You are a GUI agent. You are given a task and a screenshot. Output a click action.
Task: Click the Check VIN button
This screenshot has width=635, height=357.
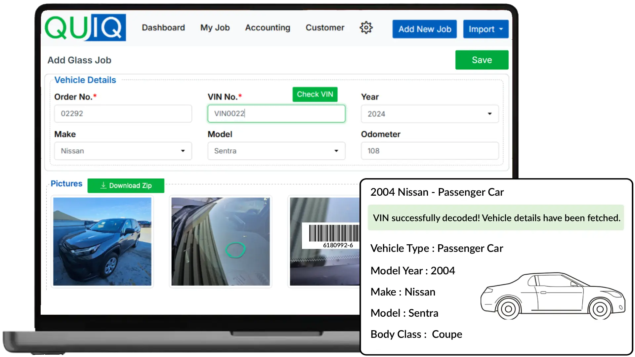pyautogui.click(x=315, y=95)
